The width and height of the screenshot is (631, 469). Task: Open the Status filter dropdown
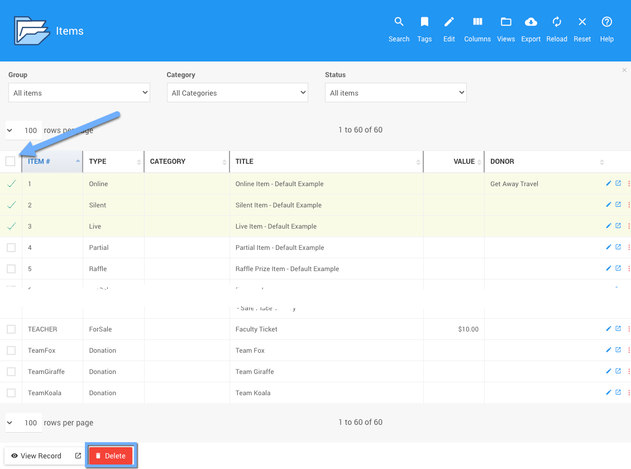tap(395, 93)
